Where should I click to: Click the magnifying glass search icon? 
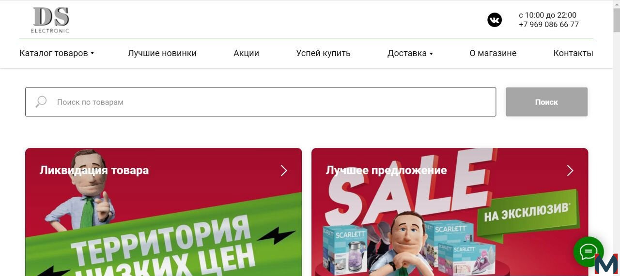tap(41, 102)
